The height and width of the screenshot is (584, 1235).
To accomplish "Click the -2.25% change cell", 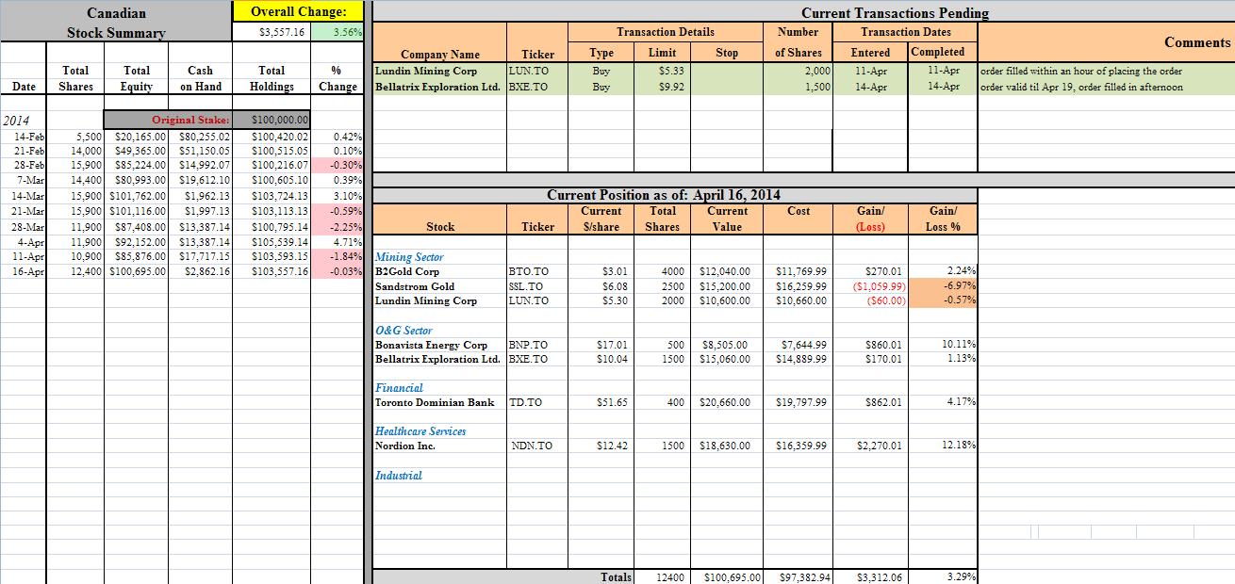I will click(x=337, y=226).
